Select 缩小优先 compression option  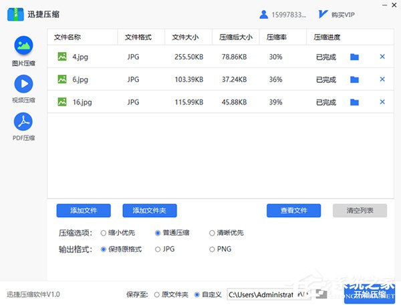point(104,233)
